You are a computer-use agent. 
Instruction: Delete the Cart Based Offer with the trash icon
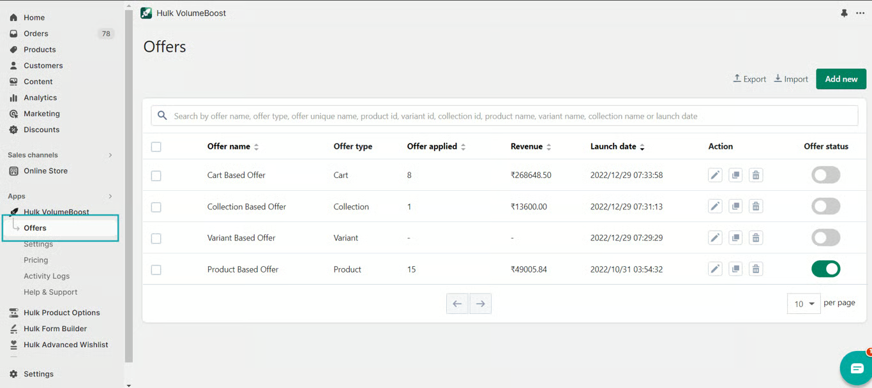pyautogui.click(x=756, y=175)
